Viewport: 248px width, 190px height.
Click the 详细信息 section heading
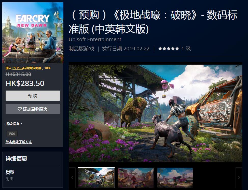point(17,158)
